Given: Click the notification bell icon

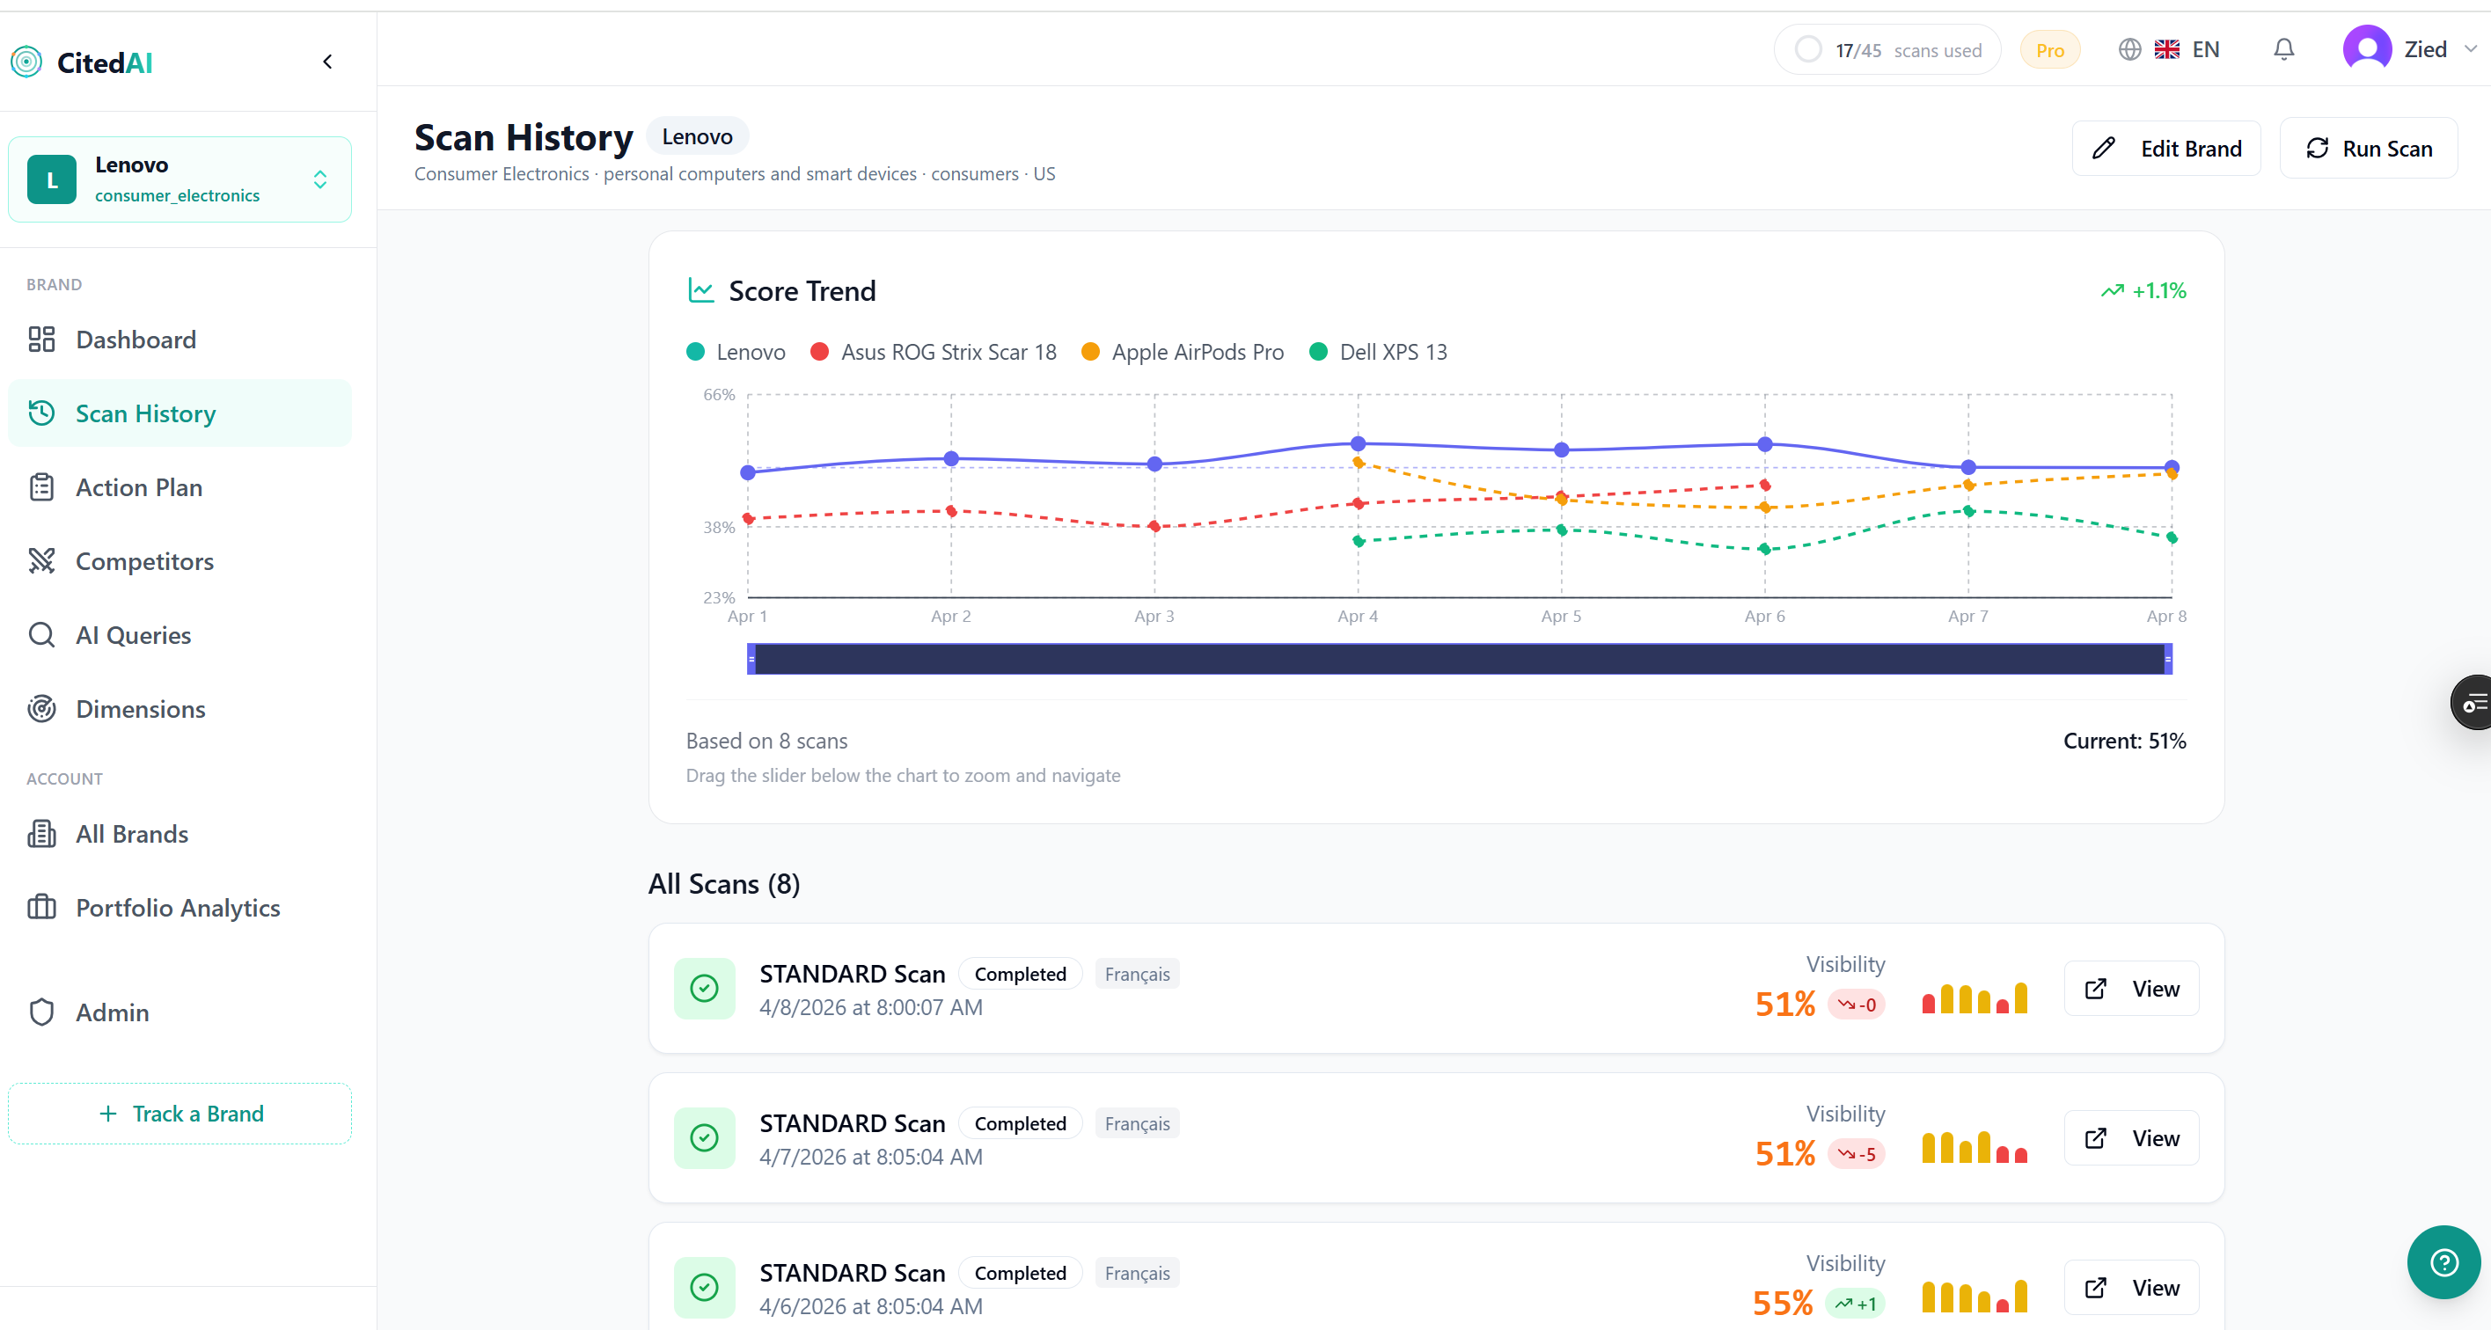Looking at the screenshot, I should tap(2283, 49).
